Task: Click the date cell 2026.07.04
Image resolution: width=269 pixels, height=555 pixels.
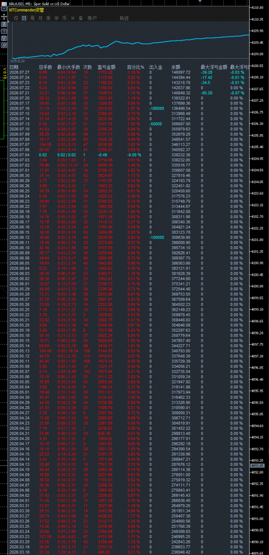Action: pyautogui.click(x=19, y=155)
